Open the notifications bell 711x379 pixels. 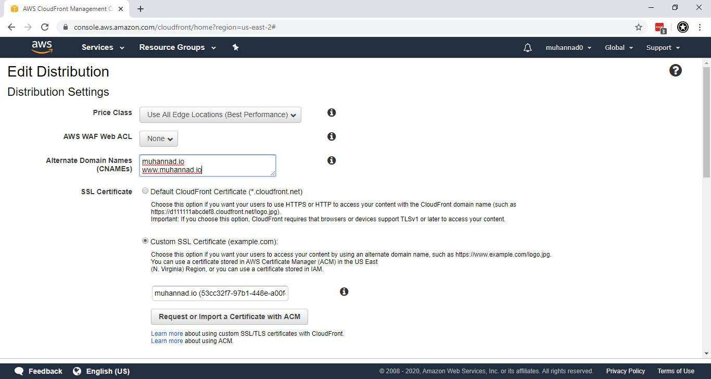tap(527, 47)
